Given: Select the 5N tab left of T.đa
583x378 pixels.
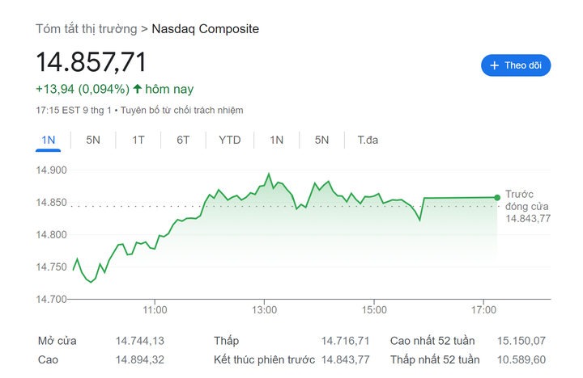Looking at the screenshot, I should point(321,140).
